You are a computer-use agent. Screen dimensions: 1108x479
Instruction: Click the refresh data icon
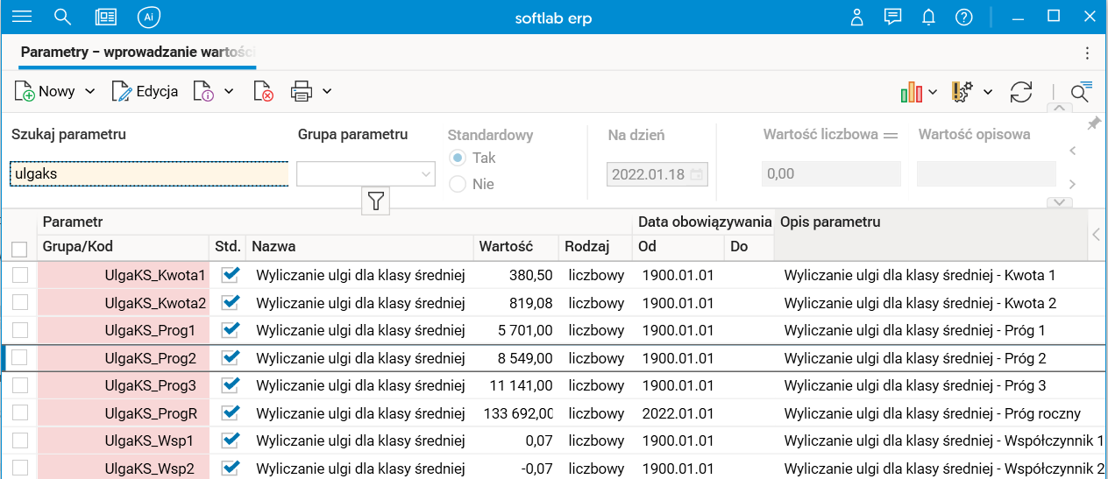1020,91
